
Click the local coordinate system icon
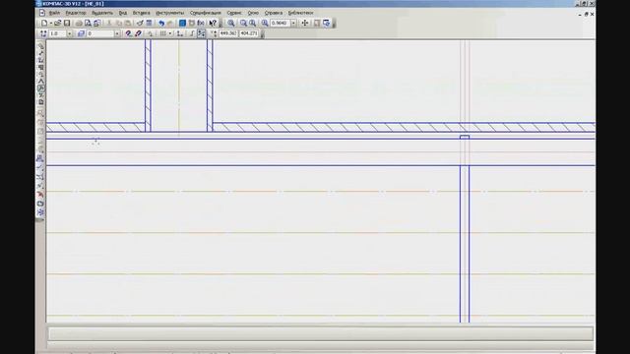pyautogui.click(x=179, y=33)
